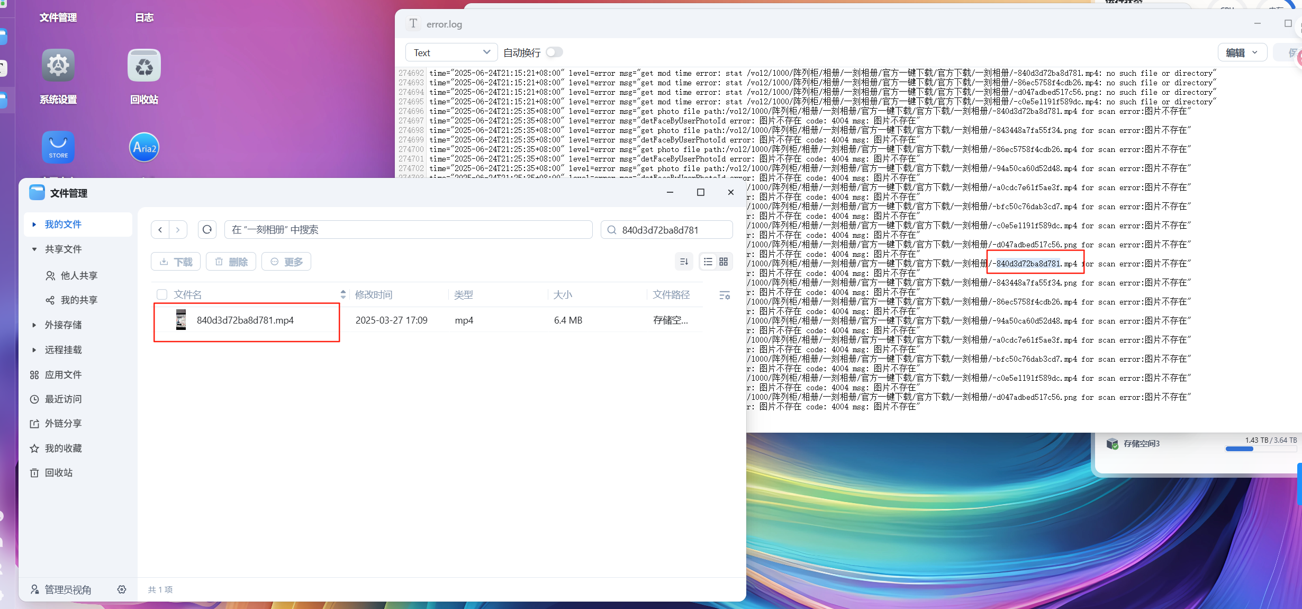Click the 修改时间 column header
The width and height of the screenshot is (1302, 609).
pyautogui.click(x=374, y=294)
